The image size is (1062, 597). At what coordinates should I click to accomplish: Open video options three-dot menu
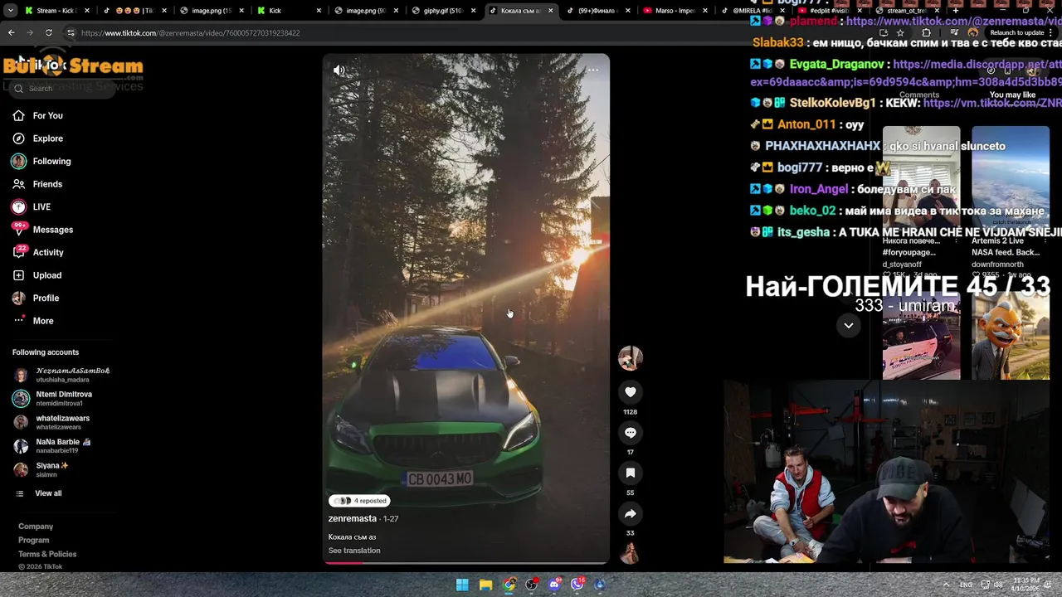click(x=593, y=70)
